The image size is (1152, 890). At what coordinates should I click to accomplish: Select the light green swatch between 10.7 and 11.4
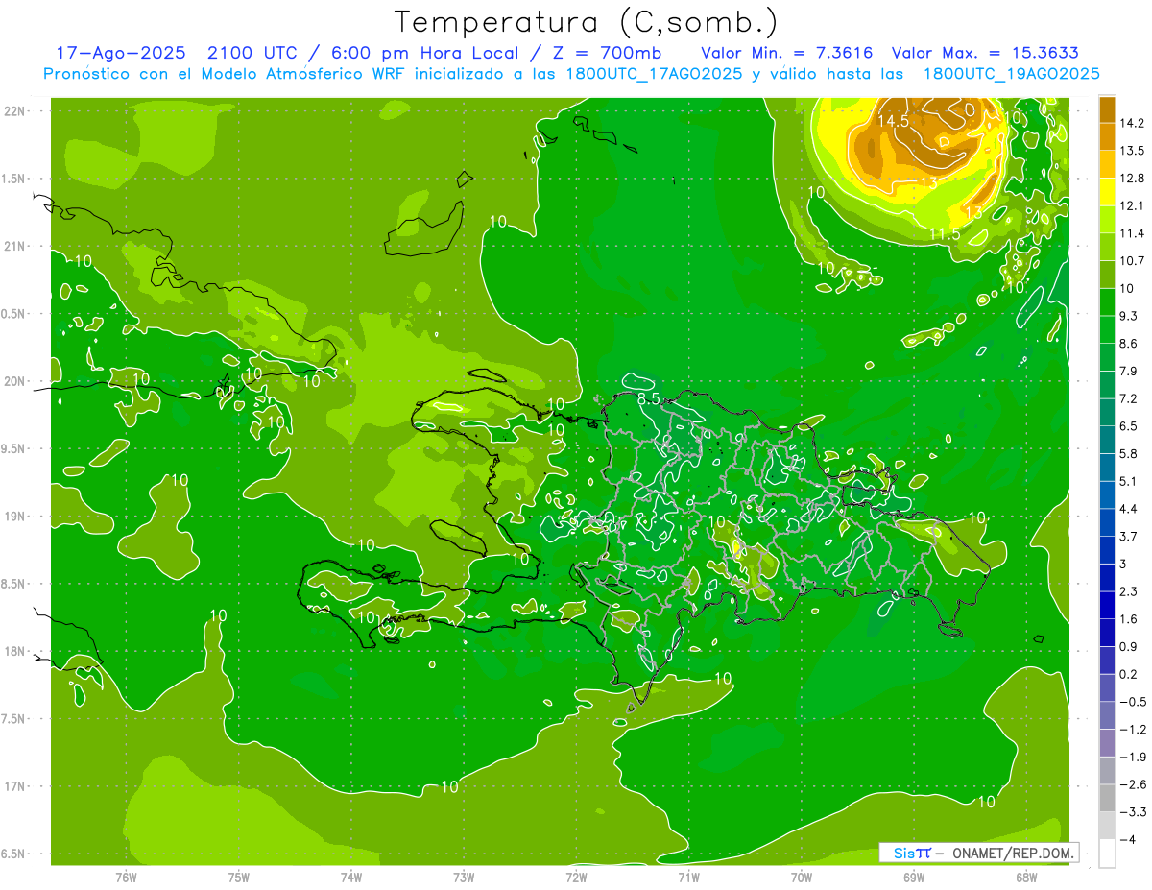(1107, 247)
